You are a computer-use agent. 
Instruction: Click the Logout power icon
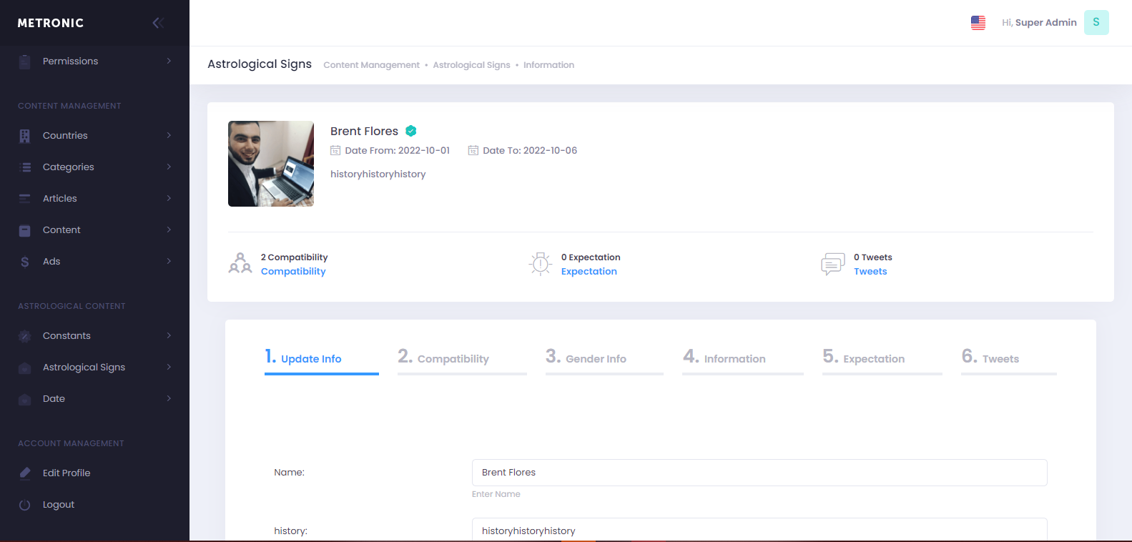pyautogui.click(x=25, y=505)
